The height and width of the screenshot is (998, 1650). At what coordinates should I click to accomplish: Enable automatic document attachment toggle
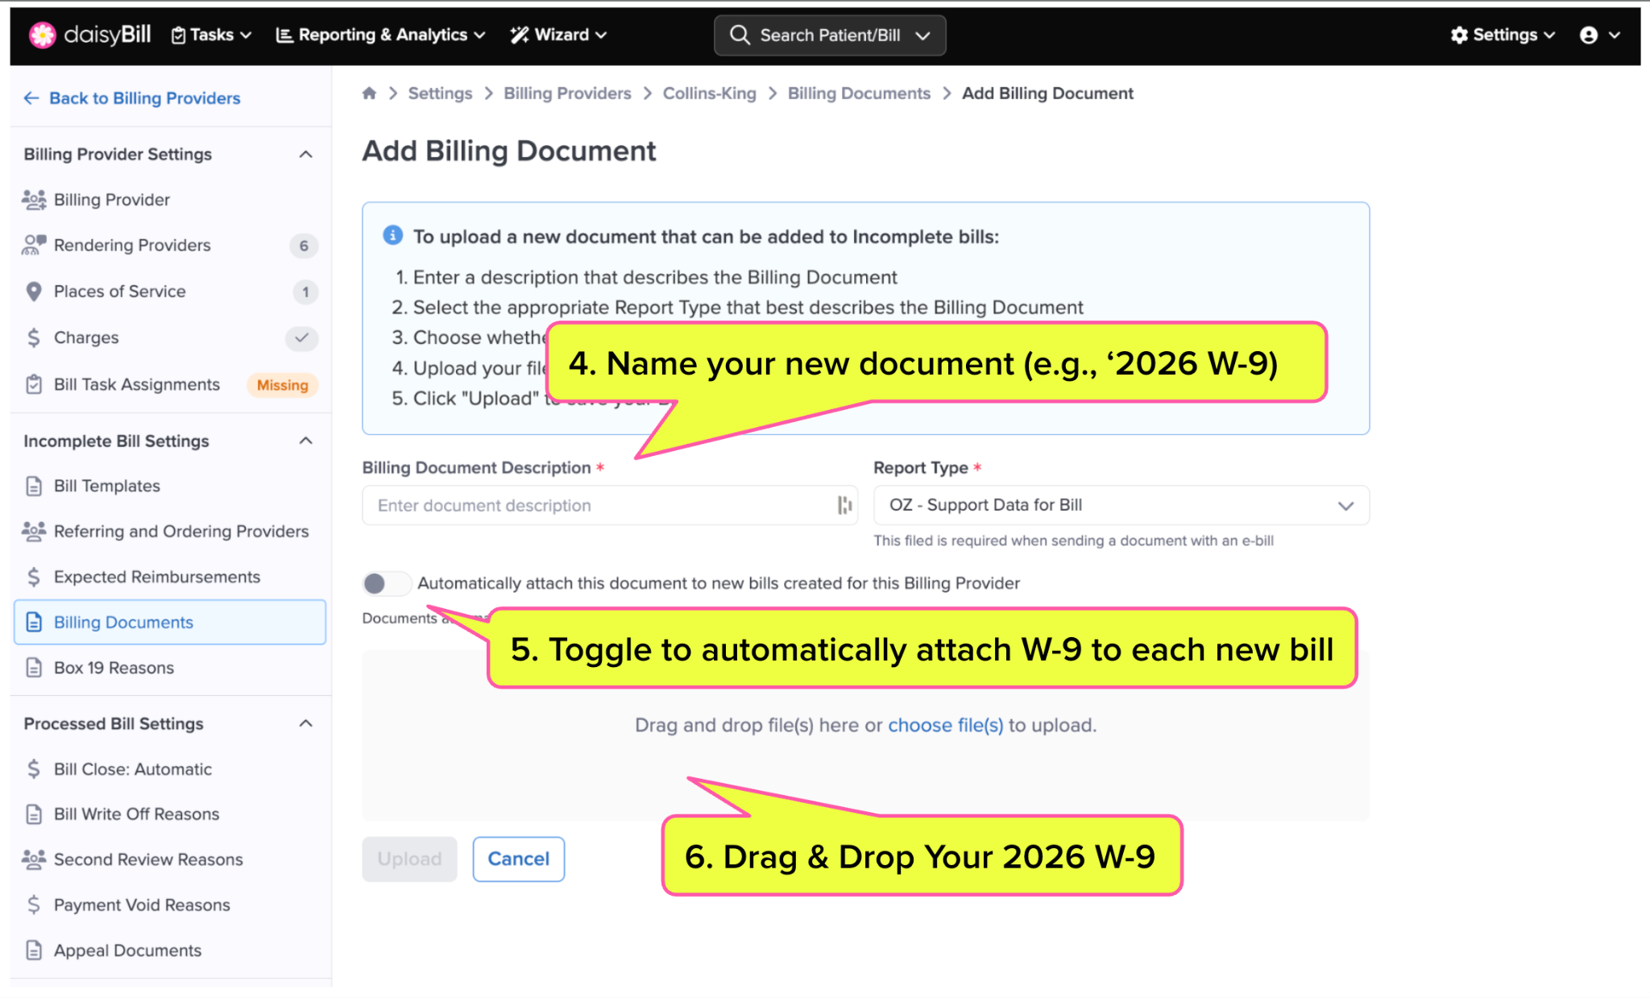(x=386, y=583)
